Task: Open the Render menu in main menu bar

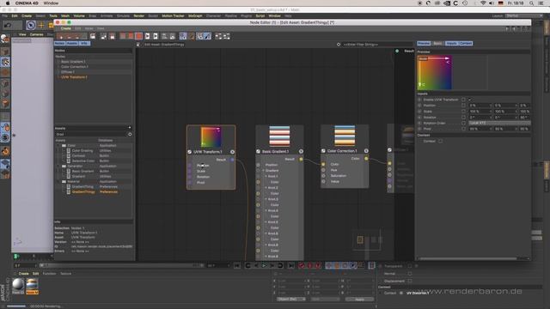Action: 139,15
